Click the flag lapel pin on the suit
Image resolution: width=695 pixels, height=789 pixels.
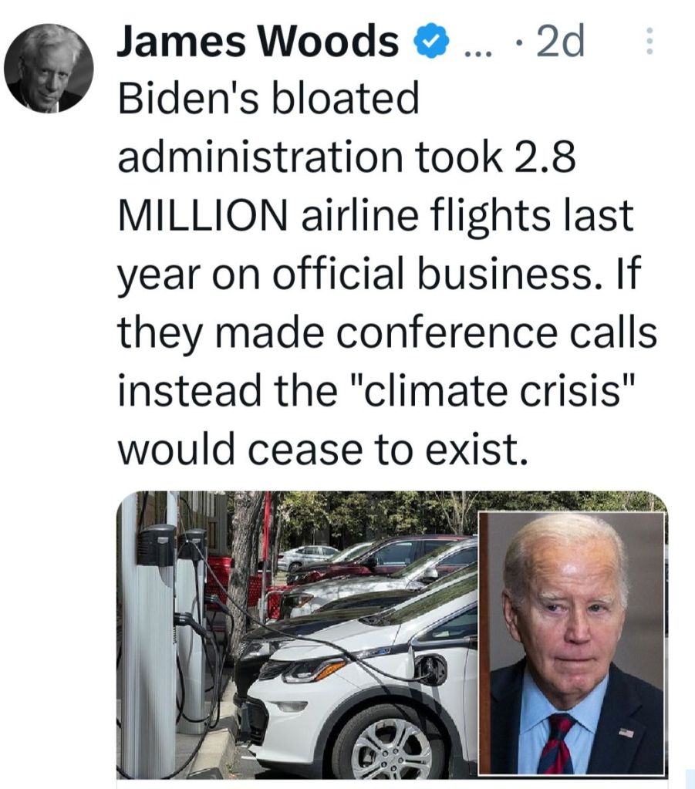(x=626, y=732)
